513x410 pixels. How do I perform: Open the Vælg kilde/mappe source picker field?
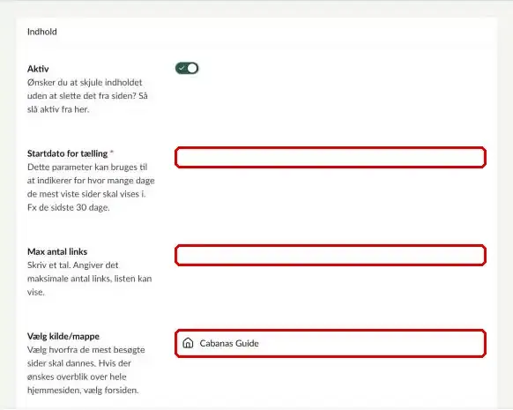[331, 343]
